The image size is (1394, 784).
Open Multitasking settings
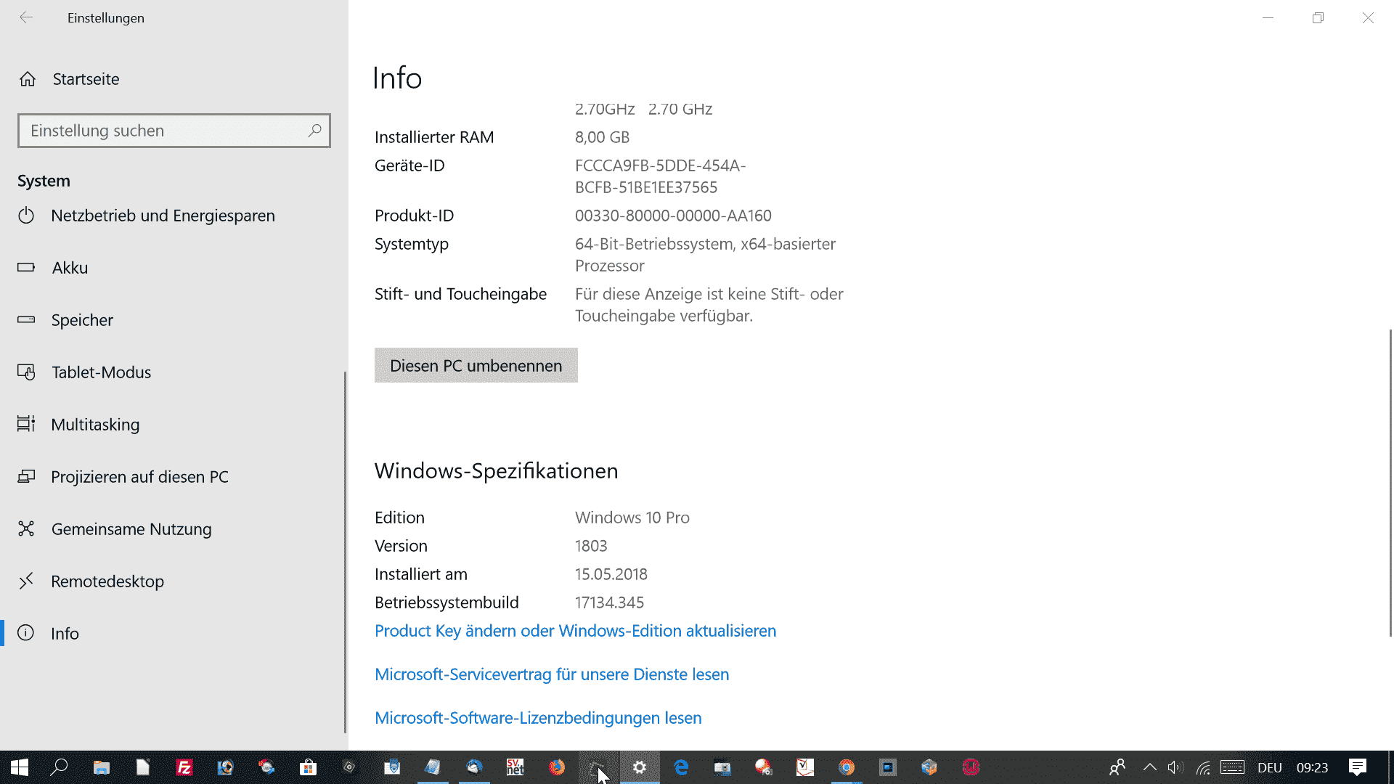point(173,425)
